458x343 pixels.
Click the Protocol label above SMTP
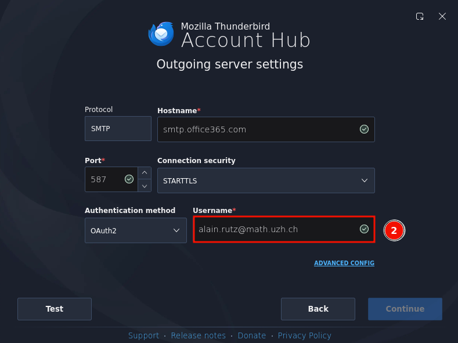(99, 110)
